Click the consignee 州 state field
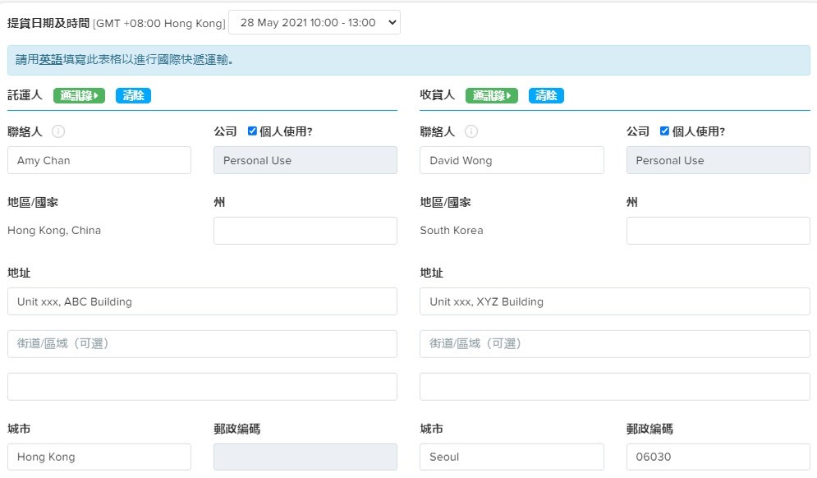This screenshot has width=817, height=478. (x=718, y=231)
